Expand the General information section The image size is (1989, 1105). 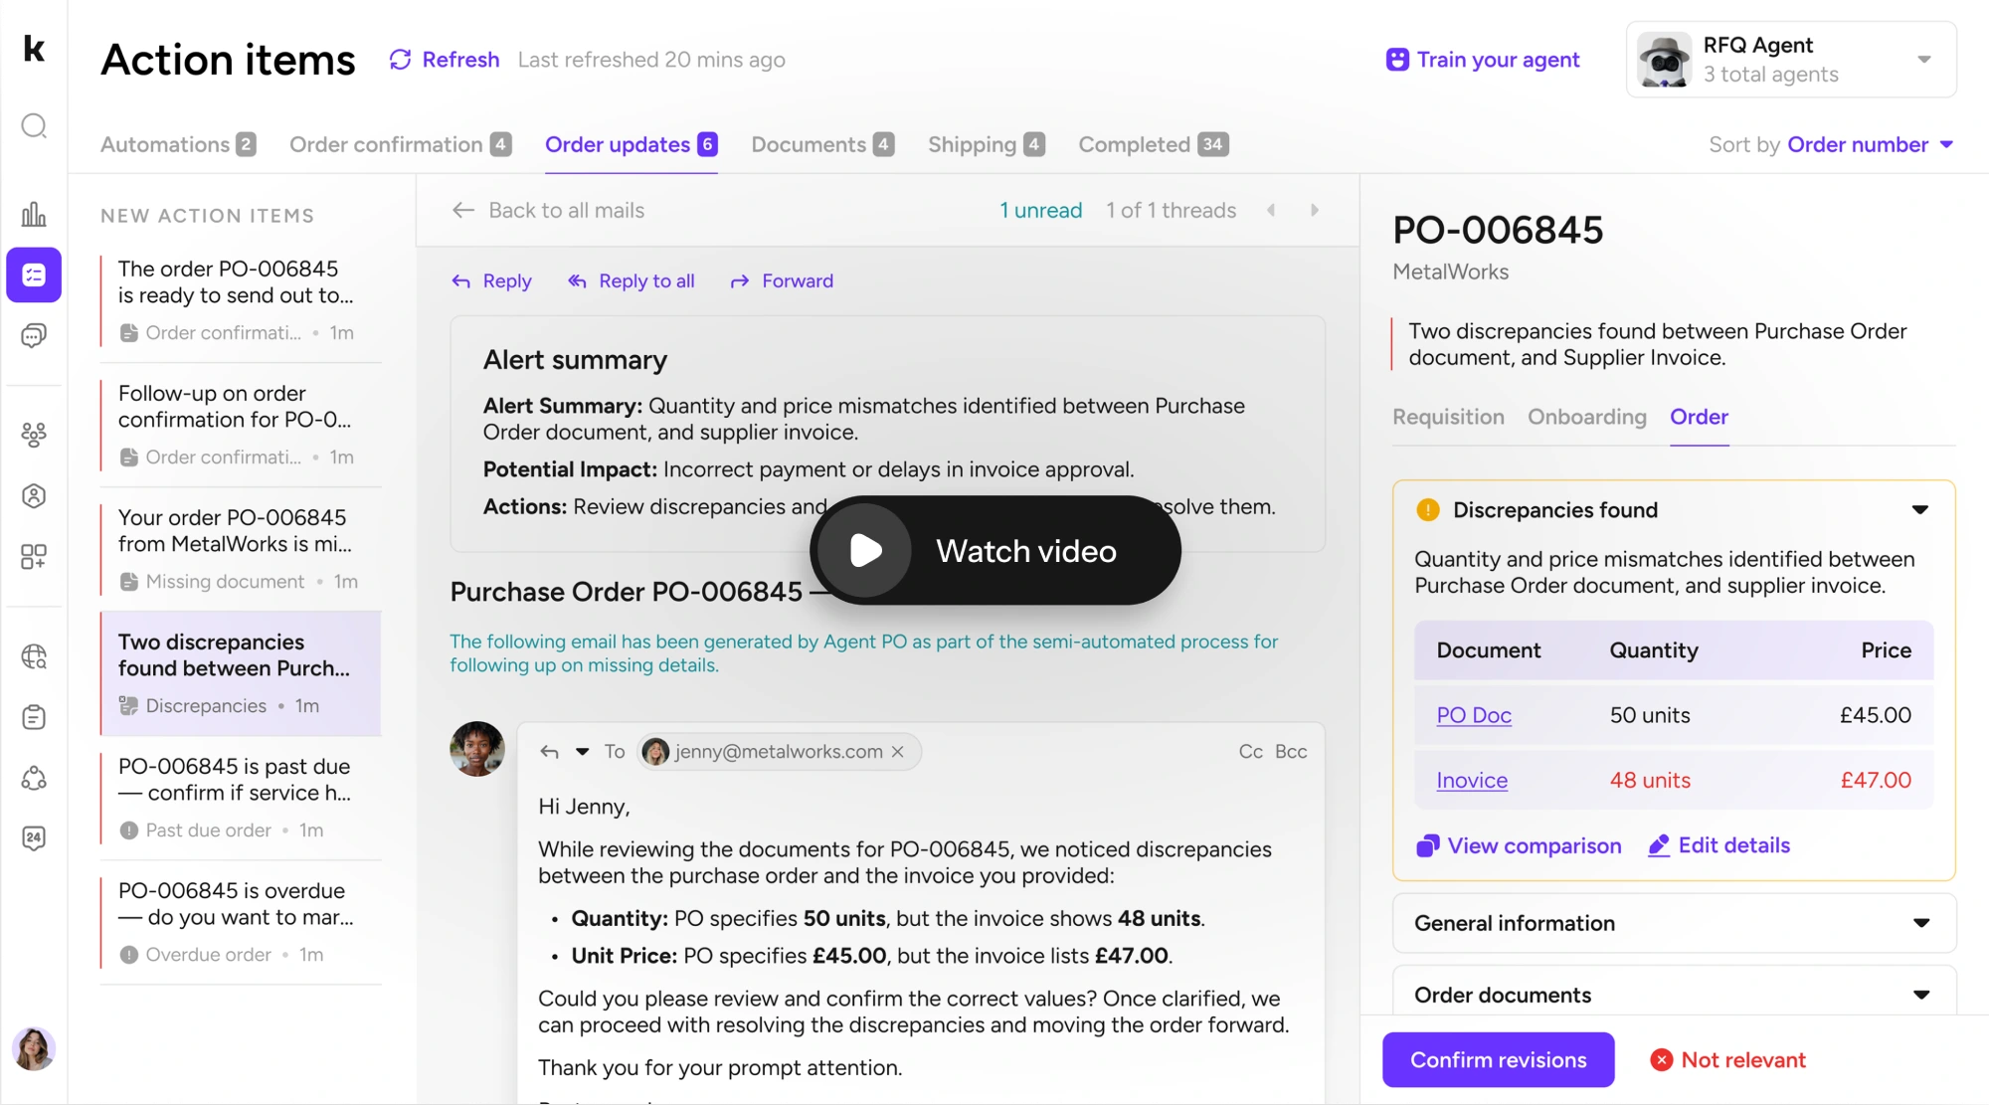(1920, 923)
